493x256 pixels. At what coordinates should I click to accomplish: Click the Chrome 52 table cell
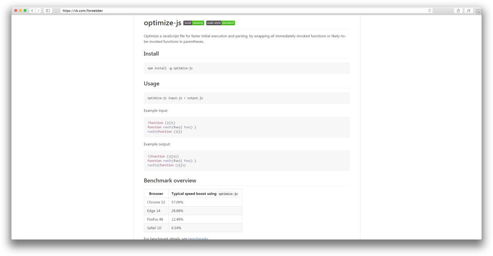click(156, 202)
